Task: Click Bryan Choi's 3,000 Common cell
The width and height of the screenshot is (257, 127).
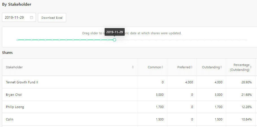Action: 152,95
